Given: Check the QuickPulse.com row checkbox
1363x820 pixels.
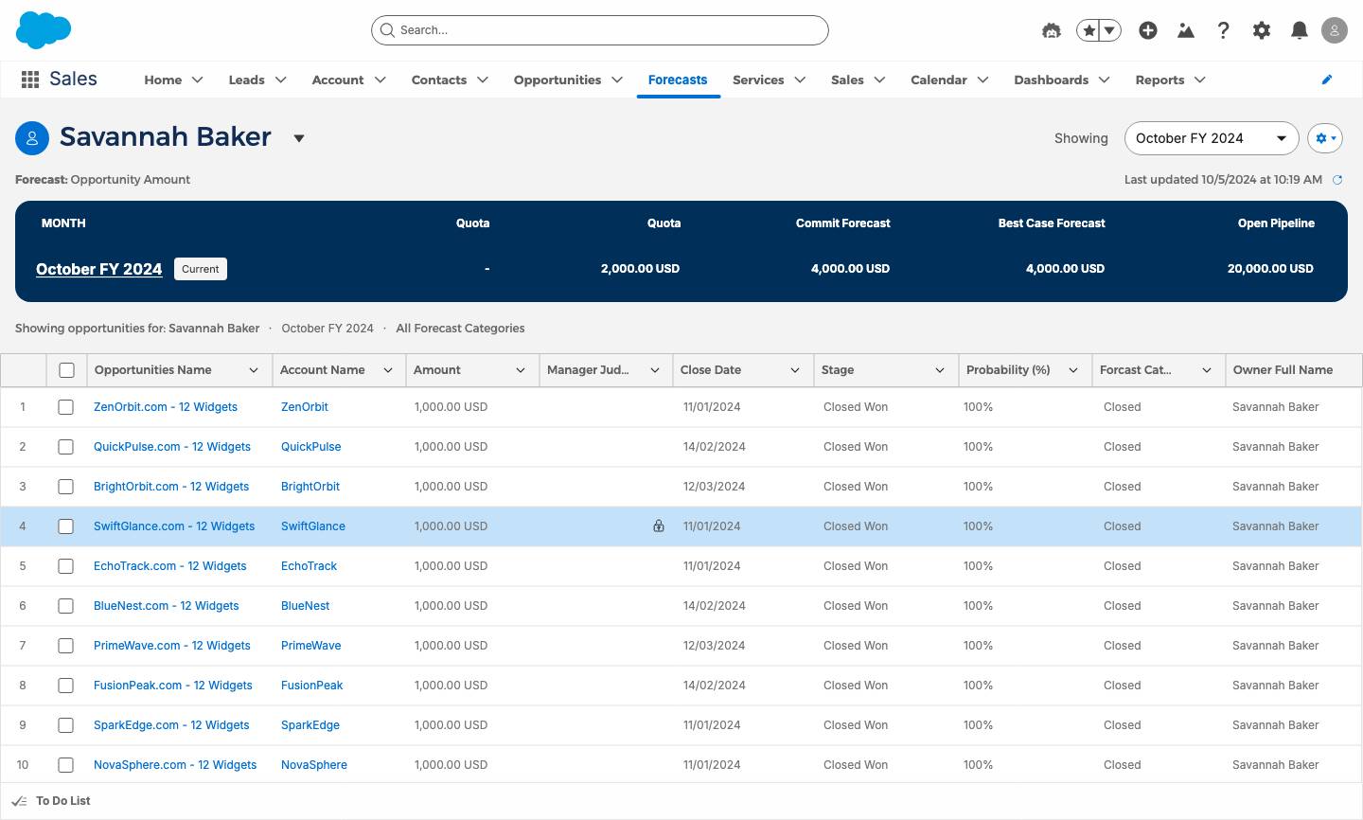Looking at the screenshot, I should click(x=65, y=447).
